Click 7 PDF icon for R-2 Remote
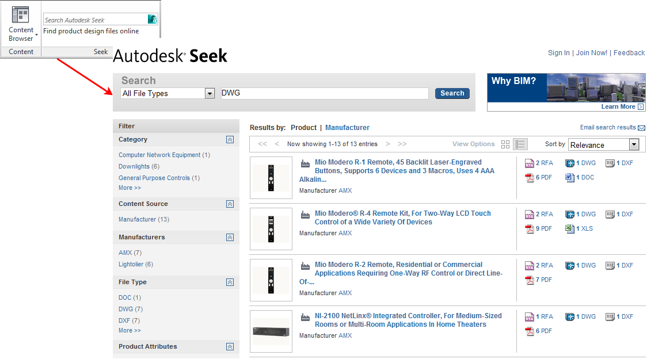647x359 pixels. 530,280
